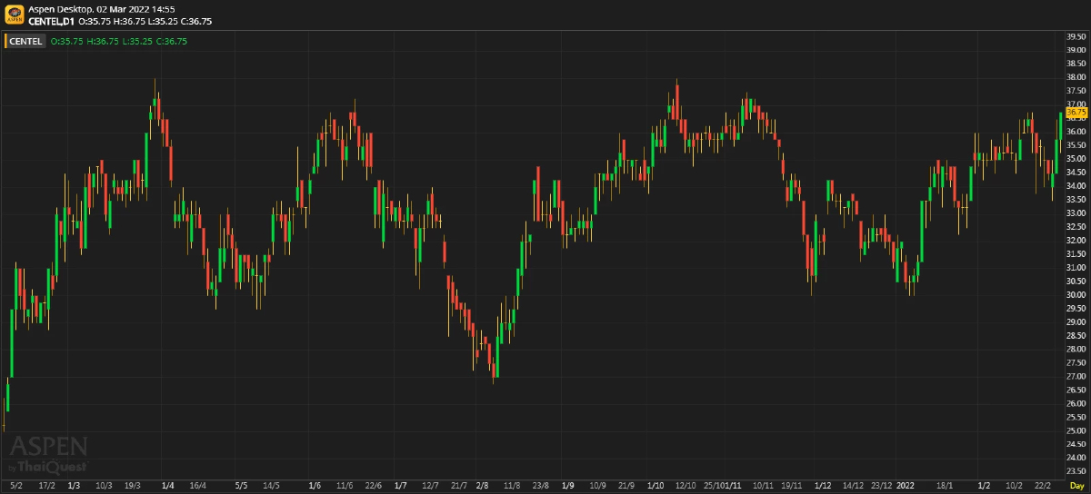The width and height of the screenshot is (1091, 494).
Task: Click the 17/2 date on time axis
Action: pyautogui.click(x=47, y=486)
